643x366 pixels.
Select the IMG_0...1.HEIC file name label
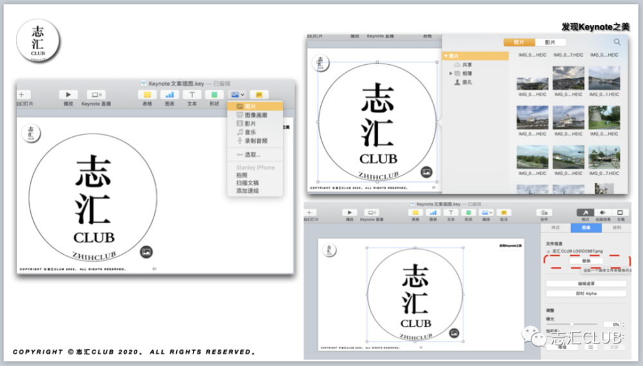click(x=604, y=95)
